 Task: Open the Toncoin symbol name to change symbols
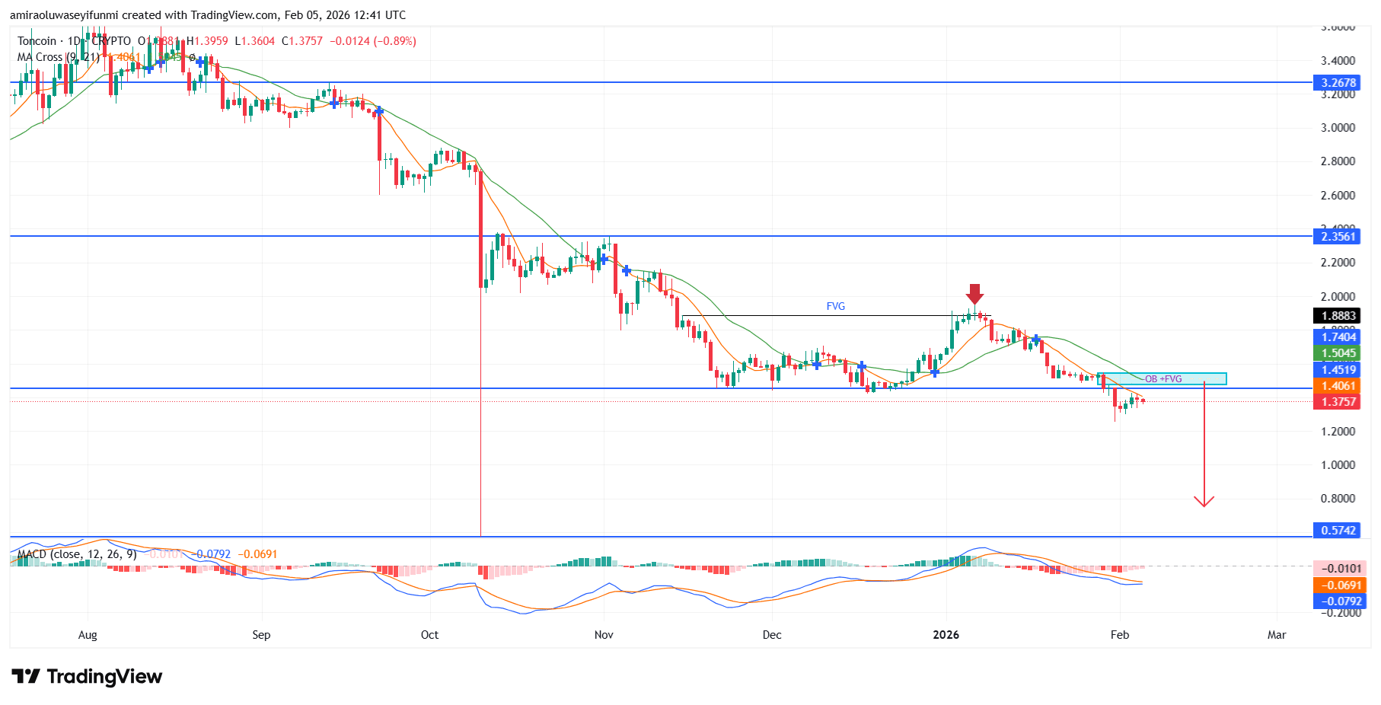click(38, 41)
